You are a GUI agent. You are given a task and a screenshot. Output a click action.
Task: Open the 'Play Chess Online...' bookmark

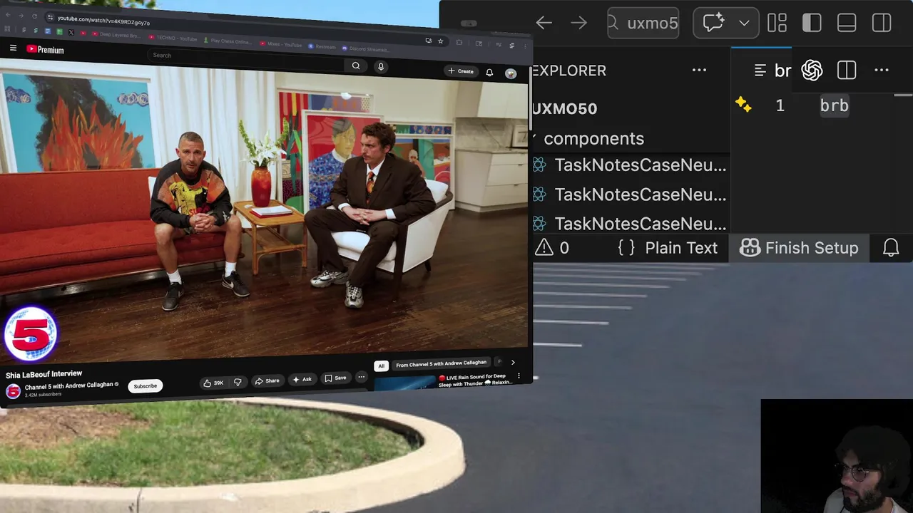(228, 41)
